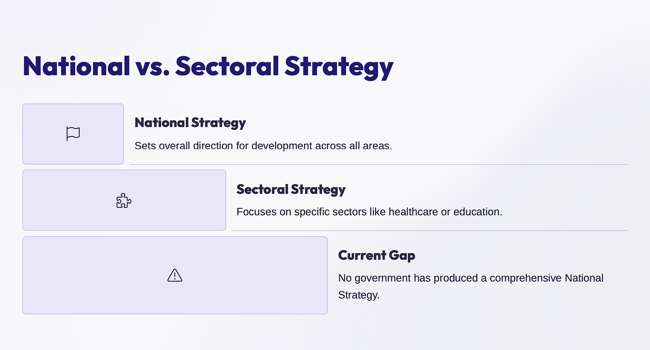650x350 pixels.
Task: Click the warning triangle icon
Action: (175, 275)
